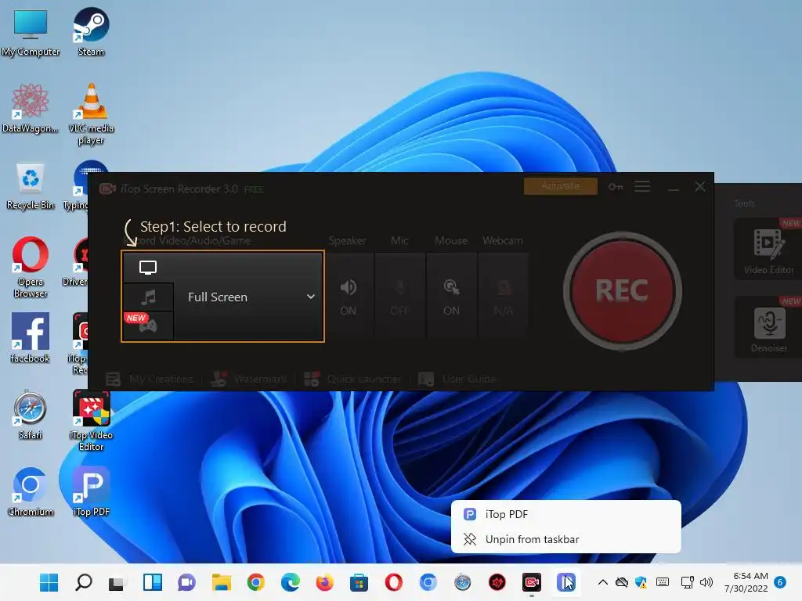
Task: Toggle the Mic OFF control
Action: click(x=399, y=297)
